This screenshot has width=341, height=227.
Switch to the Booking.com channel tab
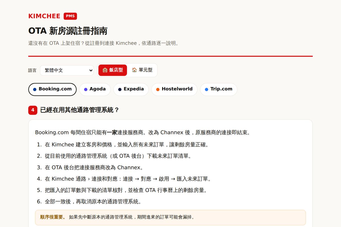[x=52, y=89]
